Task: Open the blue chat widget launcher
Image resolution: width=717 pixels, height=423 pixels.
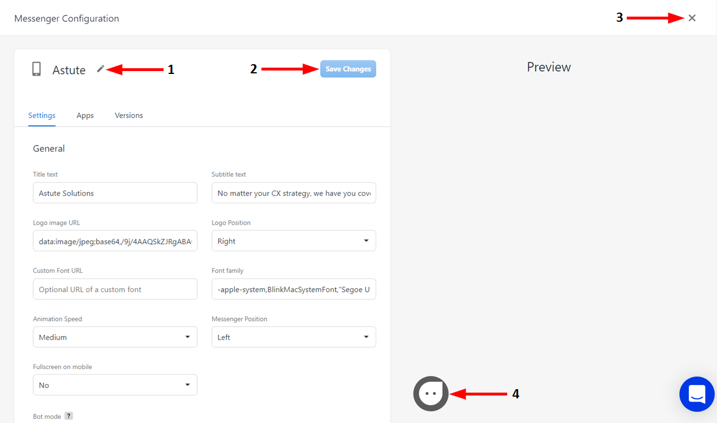Action: [x=697, y=394]
